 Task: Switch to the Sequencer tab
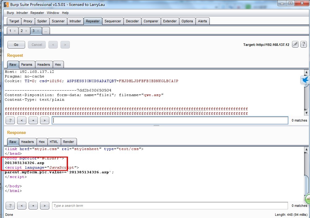pos(113,21)
